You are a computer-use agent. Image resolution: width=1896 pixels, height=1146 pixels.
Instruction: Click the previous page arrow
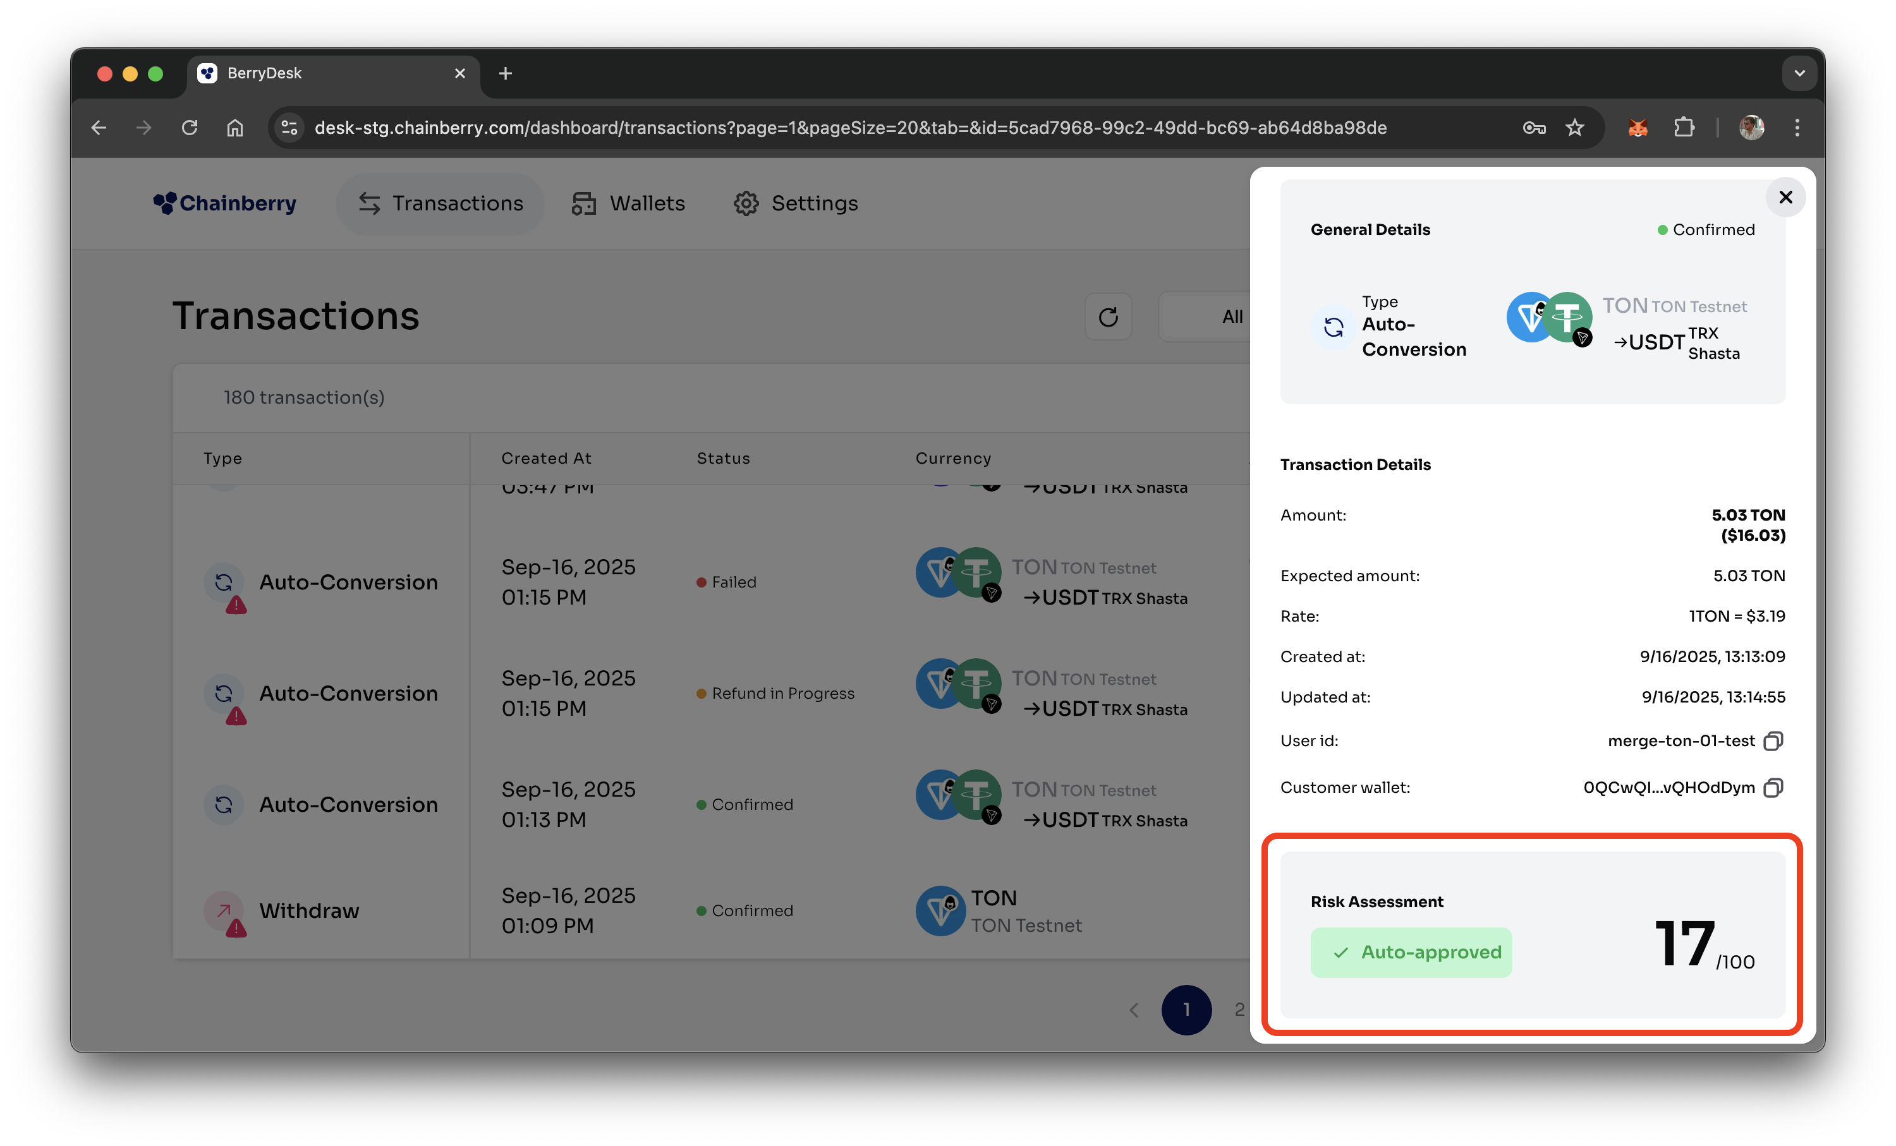(1133, 1010)
